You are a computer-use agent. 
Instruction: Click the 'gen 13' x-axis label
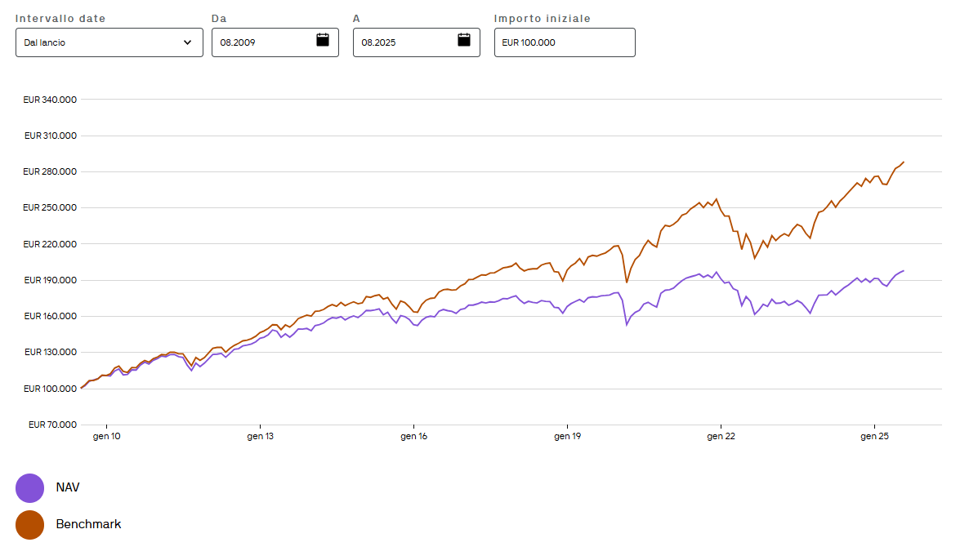261,437
